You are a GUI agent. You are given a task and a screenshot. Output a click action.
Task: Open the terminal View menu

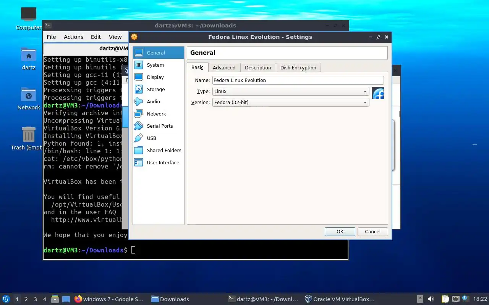pos(115,37)
